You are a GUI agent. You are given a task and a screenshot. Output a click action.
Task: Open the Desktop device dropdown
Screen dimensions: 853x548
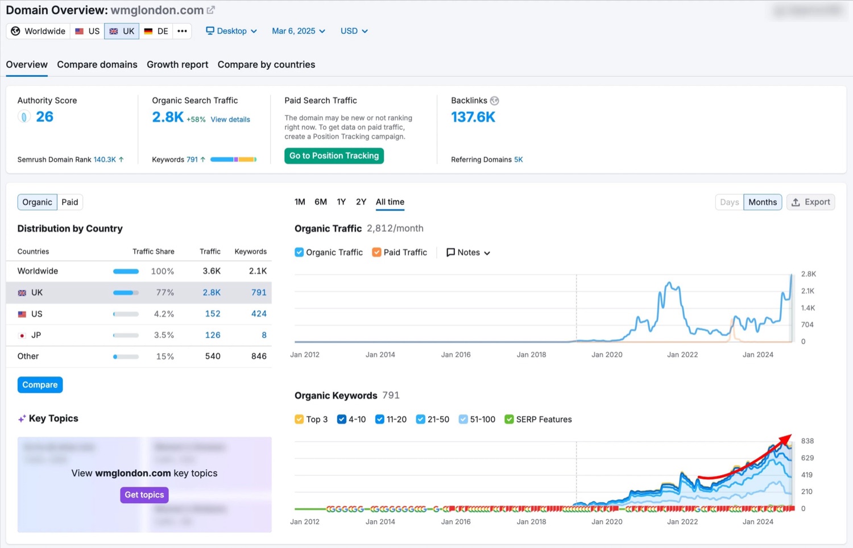(231, 31)
